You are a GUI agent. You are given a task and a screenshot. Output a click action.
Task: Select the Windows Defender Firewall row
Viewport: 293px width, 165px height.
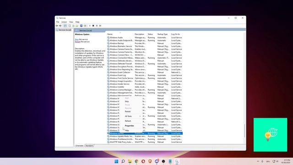pos(145,64)
